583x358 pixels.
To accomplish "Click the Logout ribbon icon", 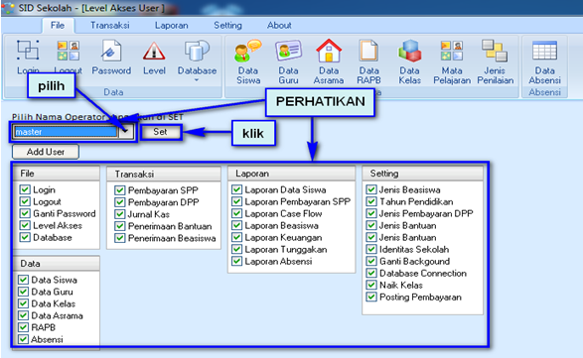I will (x=69, y=51).
